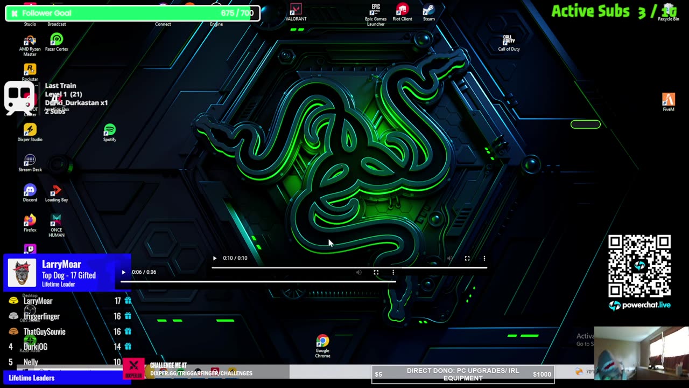This screenshot has height=388, width=689.
Task: Play the 0:06 video
Action: tap(123, 272)
